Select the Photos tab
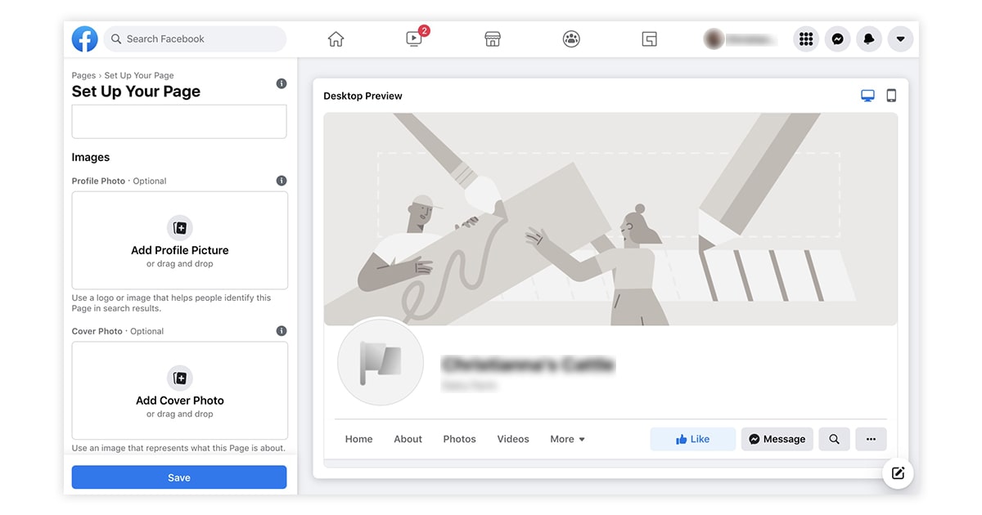Image resolution: width=982 pixels, height=515 pixels. [x=459, y=439]
